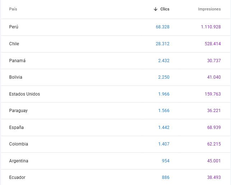Select the Argentina country row
Image resolution: width=231 pixels, height=185 pixels.
pyautogui.click(x=116, y=161)
